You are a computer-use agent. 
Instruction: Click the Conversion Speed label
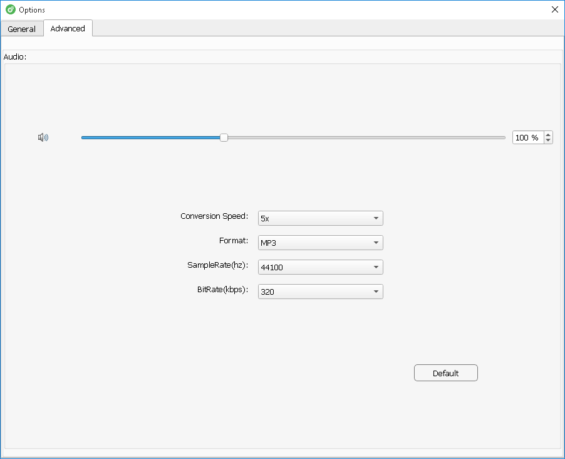214,216
